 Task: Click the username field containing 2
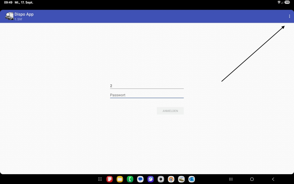(x=147, y=86)
